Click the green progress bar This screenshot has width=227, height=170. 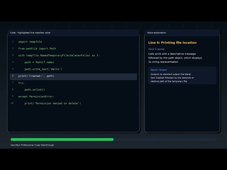pos(62,140)
